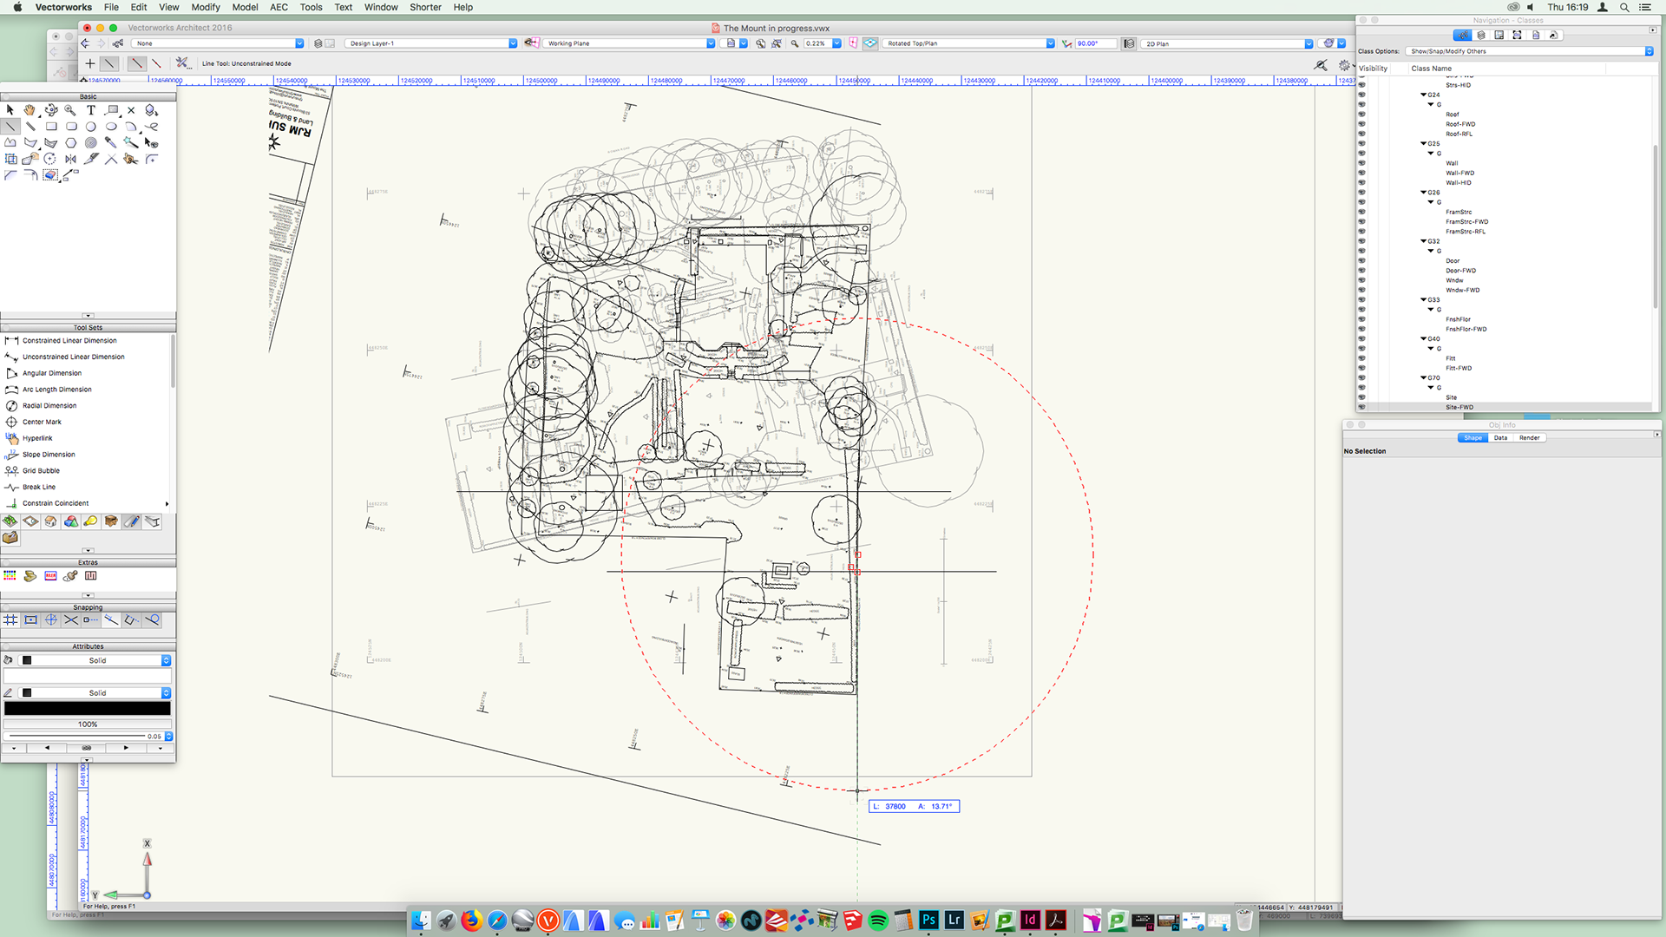
Task: Toggle Snap to Intersection
Action: [71, 620]
